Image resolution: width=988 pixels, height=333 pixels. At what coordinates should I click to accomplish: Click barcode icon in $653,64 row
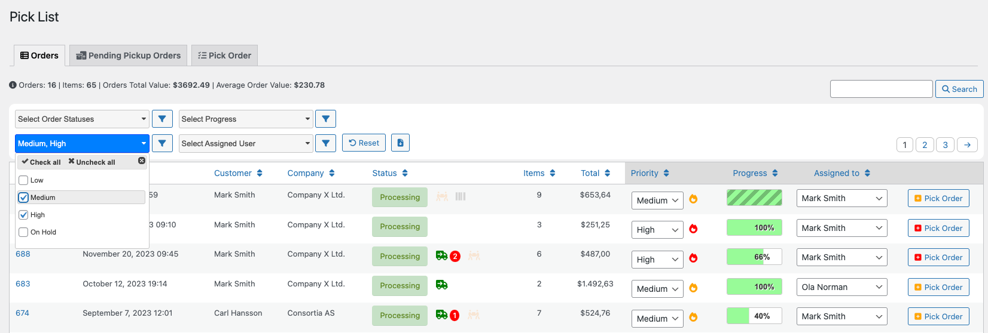[461, 196]
